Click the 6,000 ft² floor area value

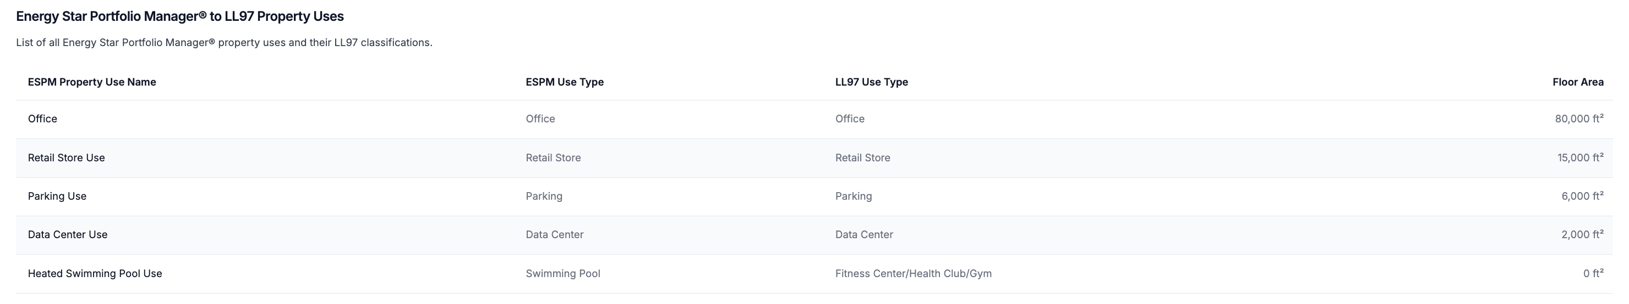(x=1582, y=196)
